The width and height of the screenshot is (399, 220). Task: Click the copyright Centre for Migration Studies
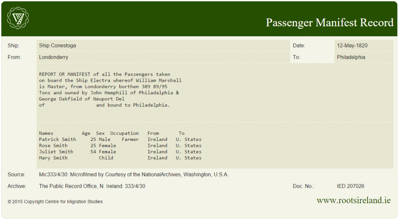pyautogui.click(x=55, y=202)
